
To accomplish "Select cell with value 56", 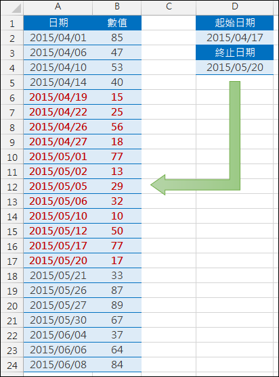I will coord(117,127).
